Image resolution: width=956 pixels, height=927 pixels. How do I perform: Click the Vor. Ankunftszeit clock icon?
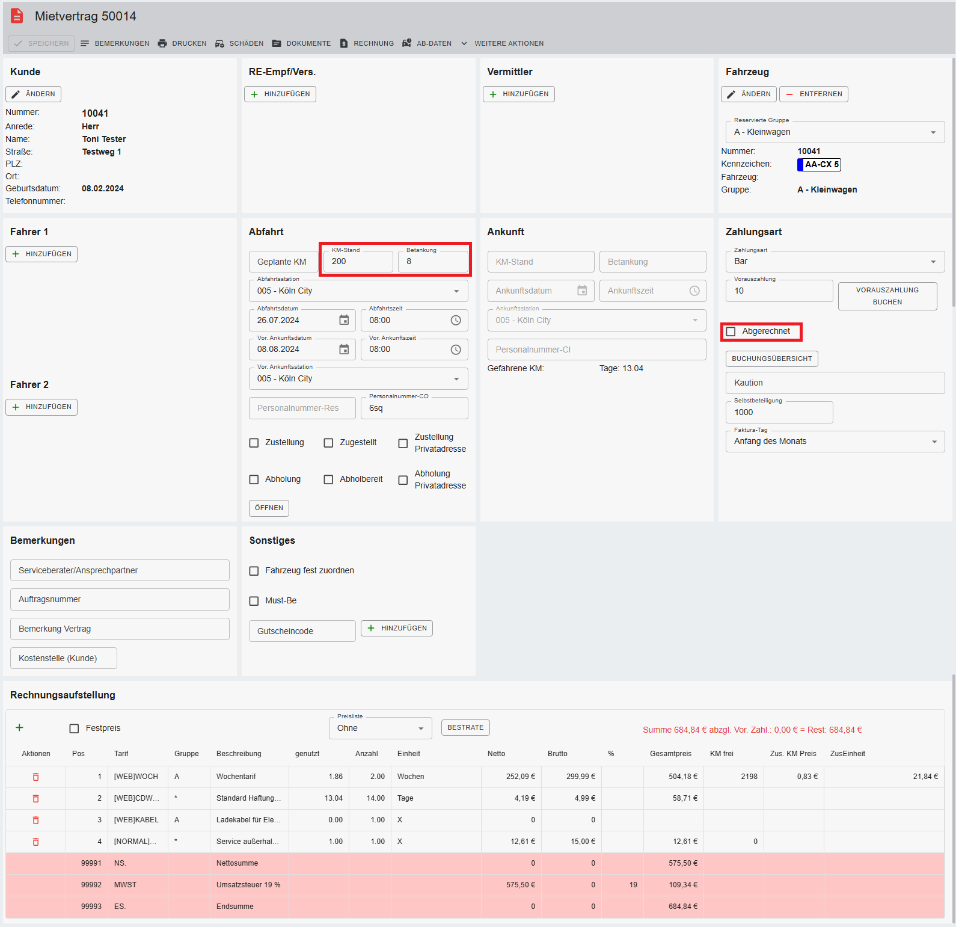456,350
